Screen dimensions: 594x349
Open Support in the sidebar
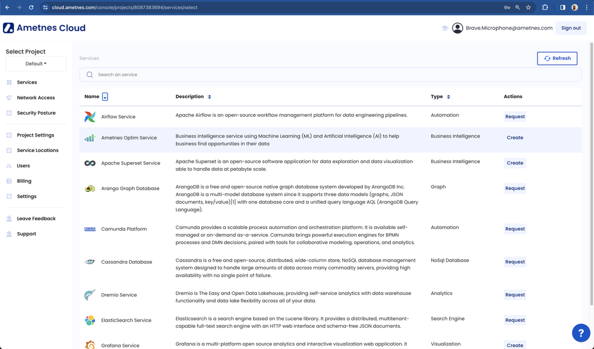(27, 234)
